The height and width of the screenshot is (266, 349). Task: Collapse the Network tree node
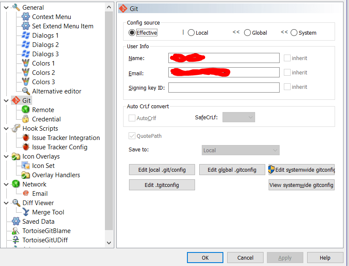click(6, 184)
